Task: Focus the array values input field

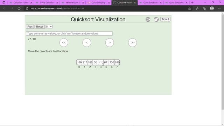Action: tap(69, 34)
